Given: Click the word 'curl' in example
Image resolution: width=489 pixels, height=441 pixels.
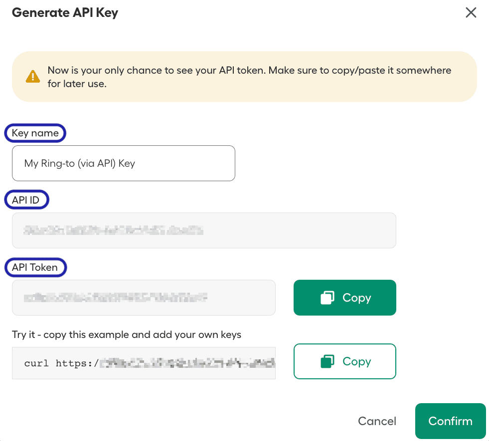Looking at the screenshot, I should [x=36, y=363].
